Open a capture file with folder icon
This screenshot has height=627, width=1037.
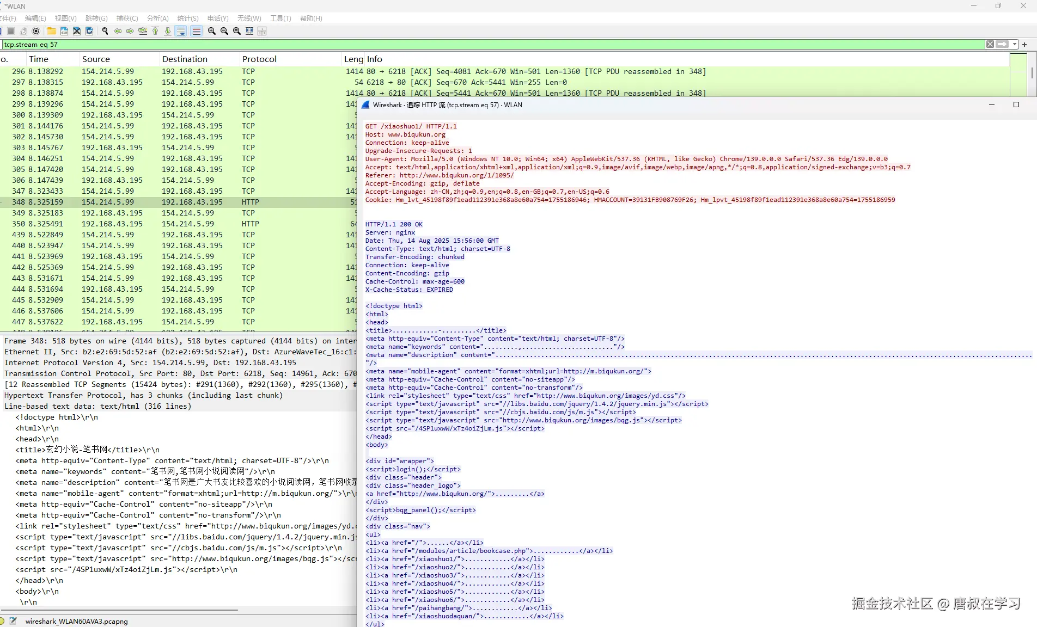click(52, 31)
